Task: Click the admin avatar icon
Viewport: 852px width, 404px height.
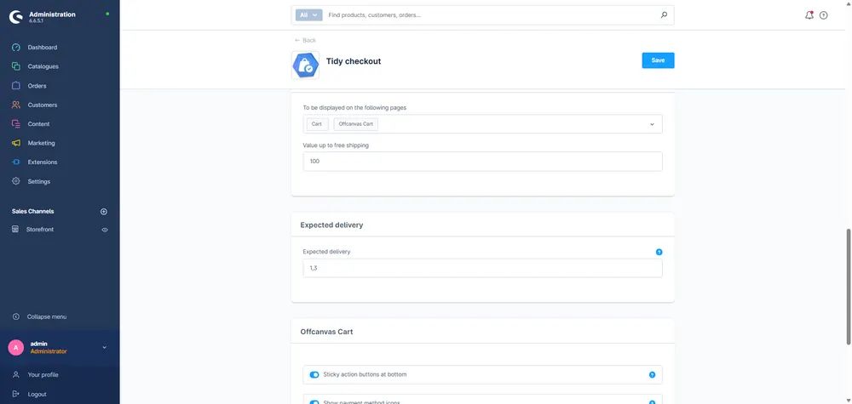Action: tap(15, 348)
